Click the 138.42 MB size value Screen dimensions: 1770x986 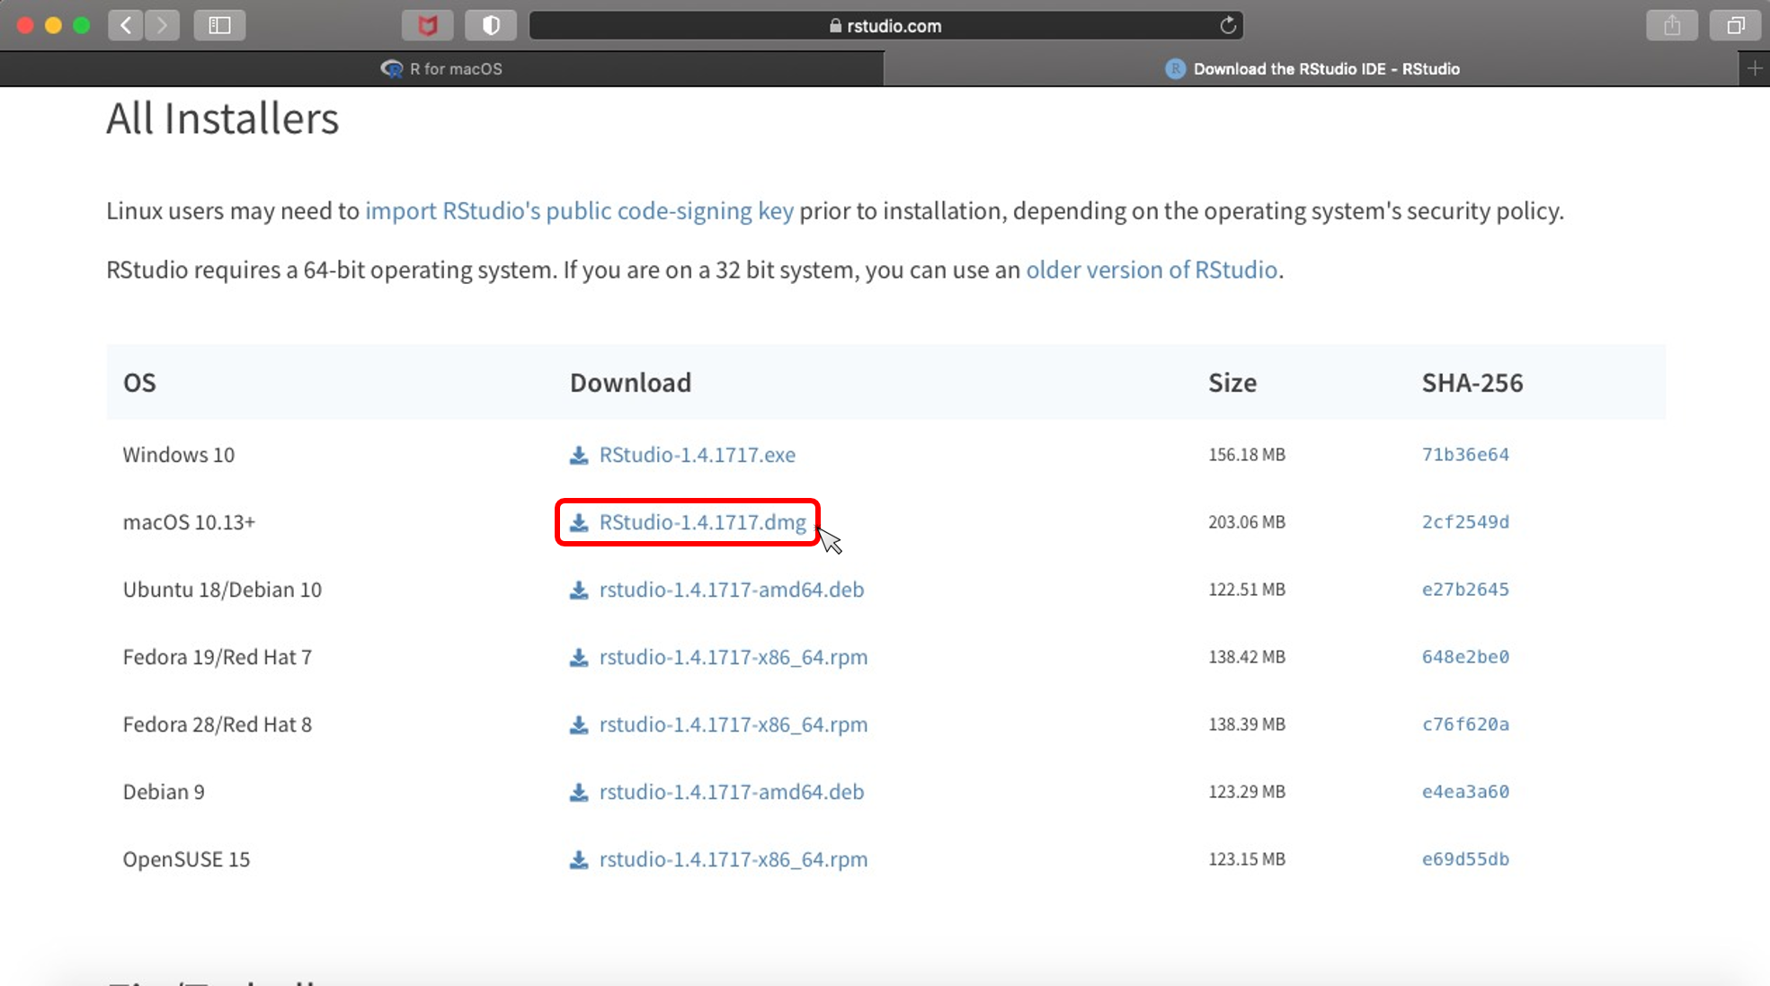pos(1247,657)
